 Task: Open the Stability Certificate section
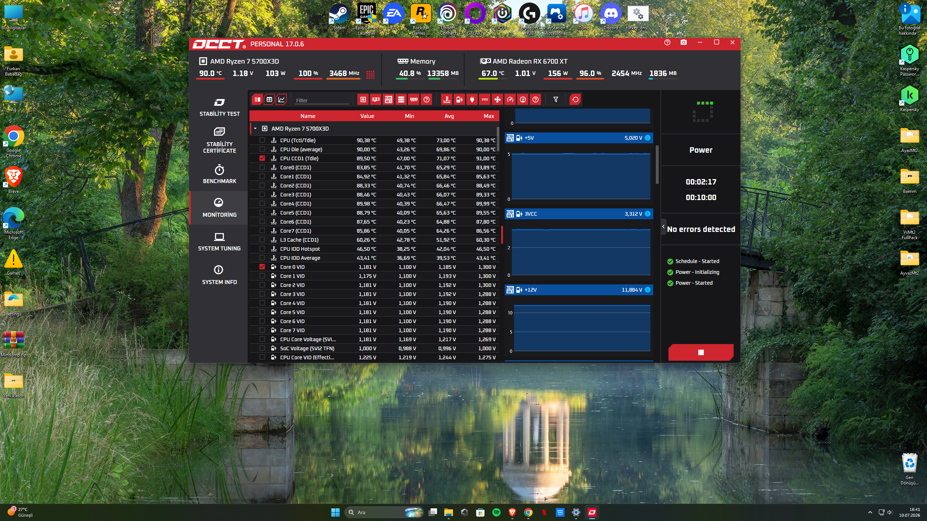219,140
